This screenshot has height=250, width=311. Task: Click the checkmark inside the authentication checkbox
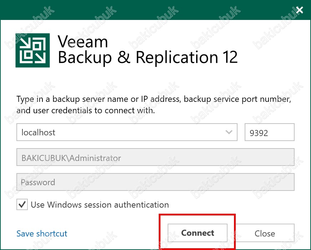[22, 205]
